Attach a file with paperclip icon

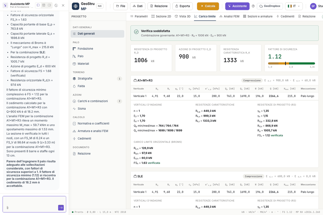[x=8, y=207]
